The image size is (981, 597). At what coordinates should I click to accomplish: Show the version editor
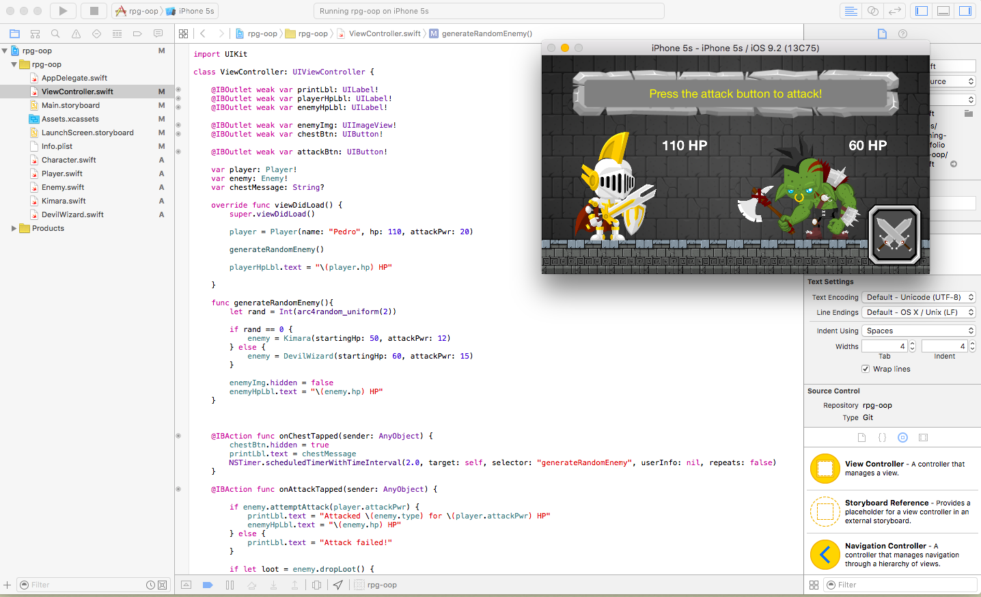pos(895,11)
